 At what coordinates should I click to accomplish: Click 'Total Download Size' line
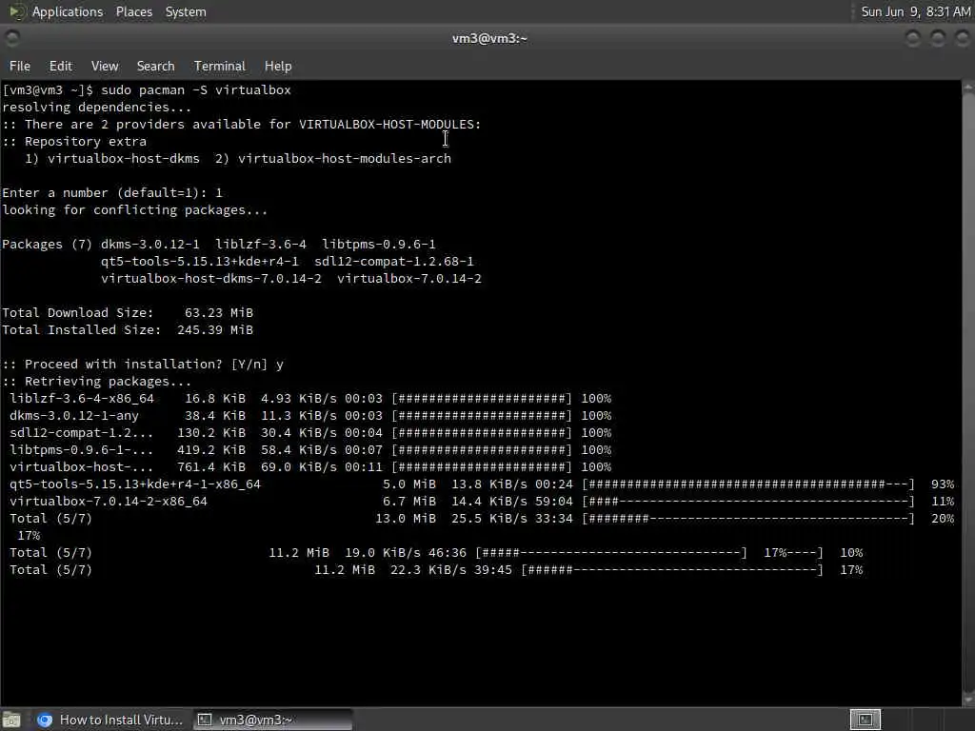click(128, 312)
